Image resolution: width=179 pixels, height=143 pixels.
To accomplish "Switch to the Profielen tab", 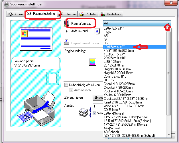I will 88,14.
